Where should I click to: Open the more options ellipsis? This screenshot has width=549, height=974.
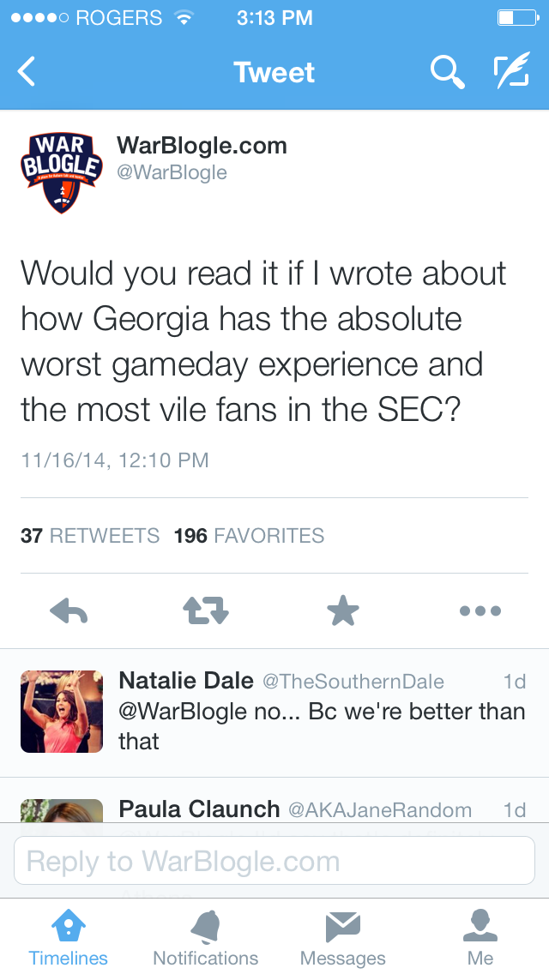tap(480, 610)
